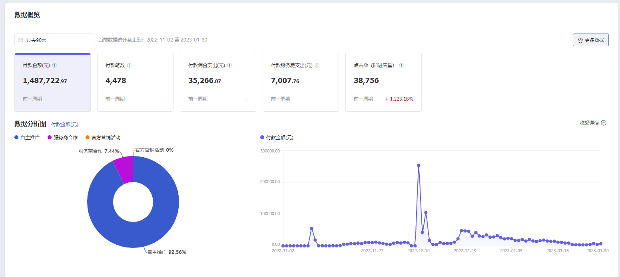620x277 pixels.
Task: Toggle 服务商合作 legend item visibility
Action: (x=62, y=137)
